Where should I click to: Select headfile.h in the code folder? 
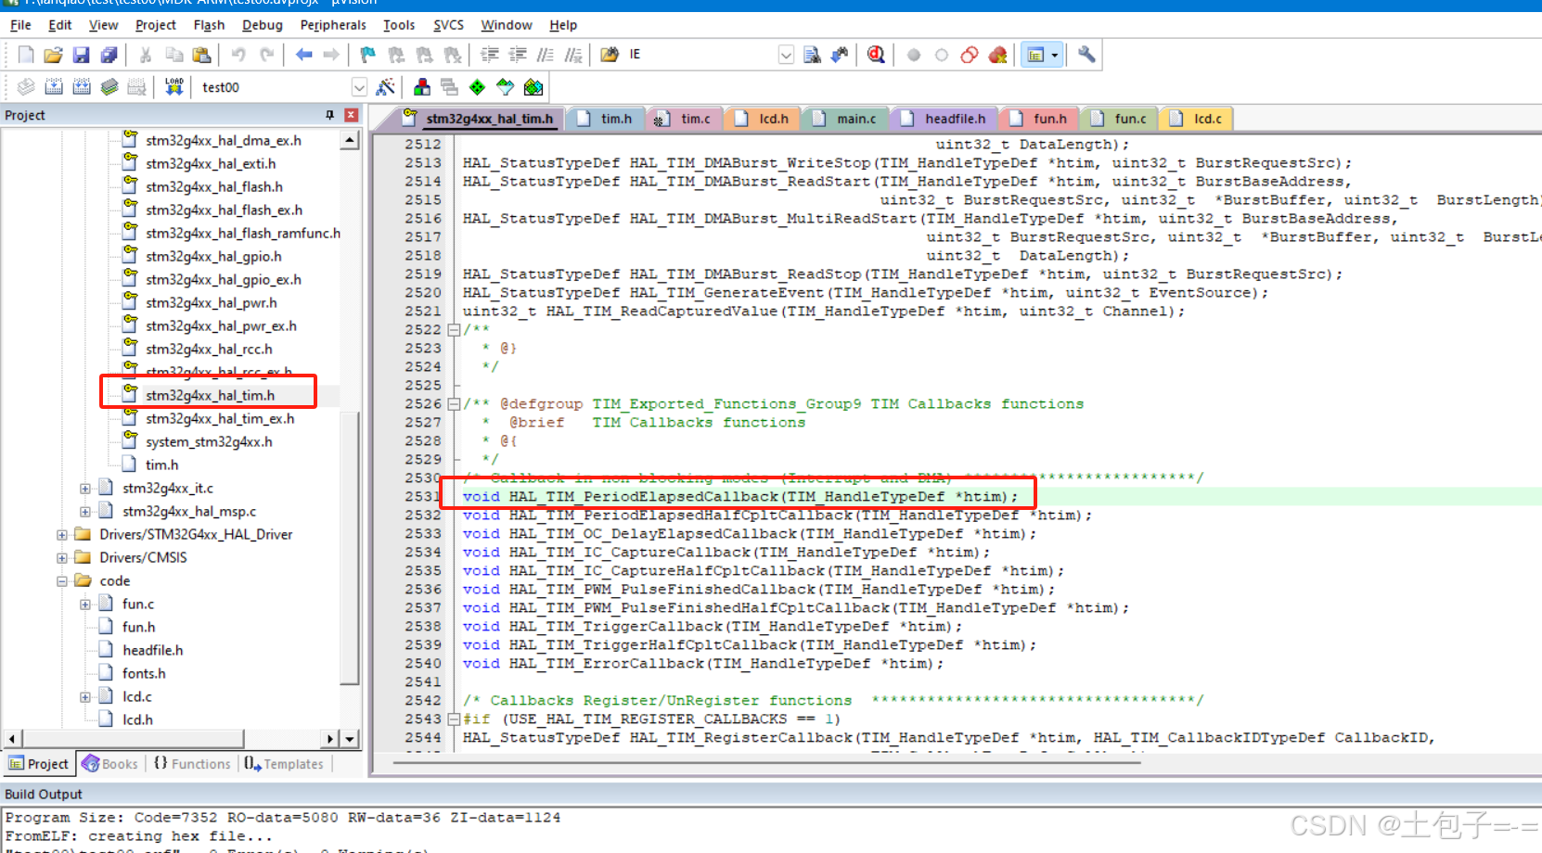152,650
